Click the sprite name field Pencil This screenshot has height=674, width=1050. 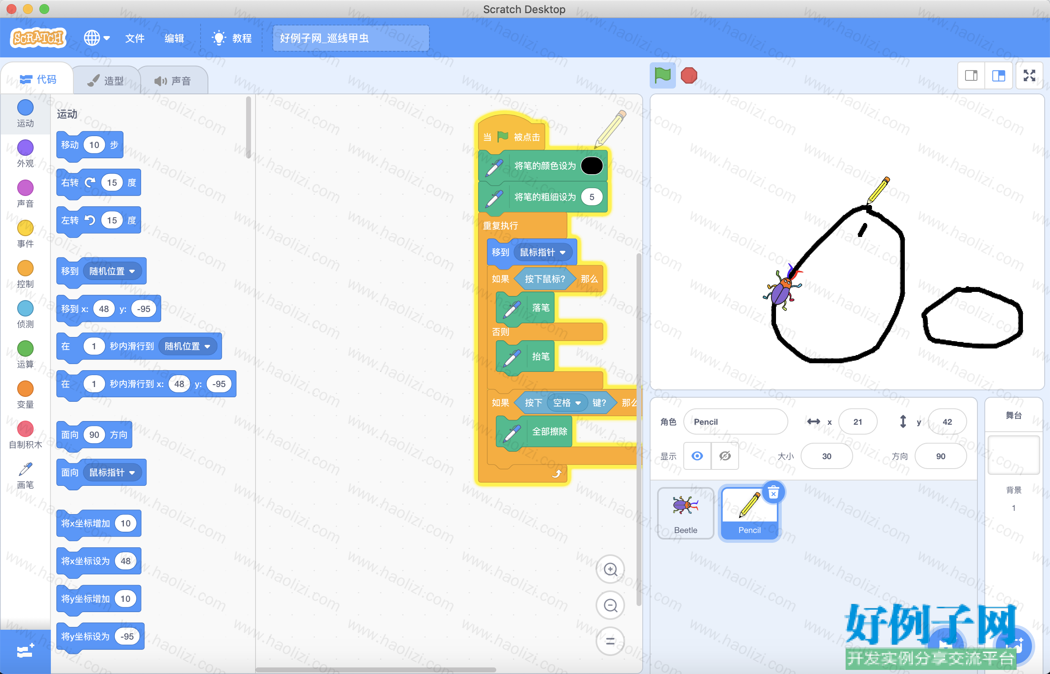[735, 421]
